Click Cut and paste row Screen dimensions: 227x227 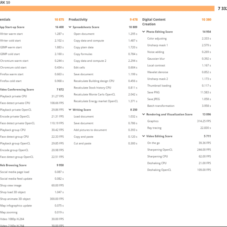tap(106, 143)
